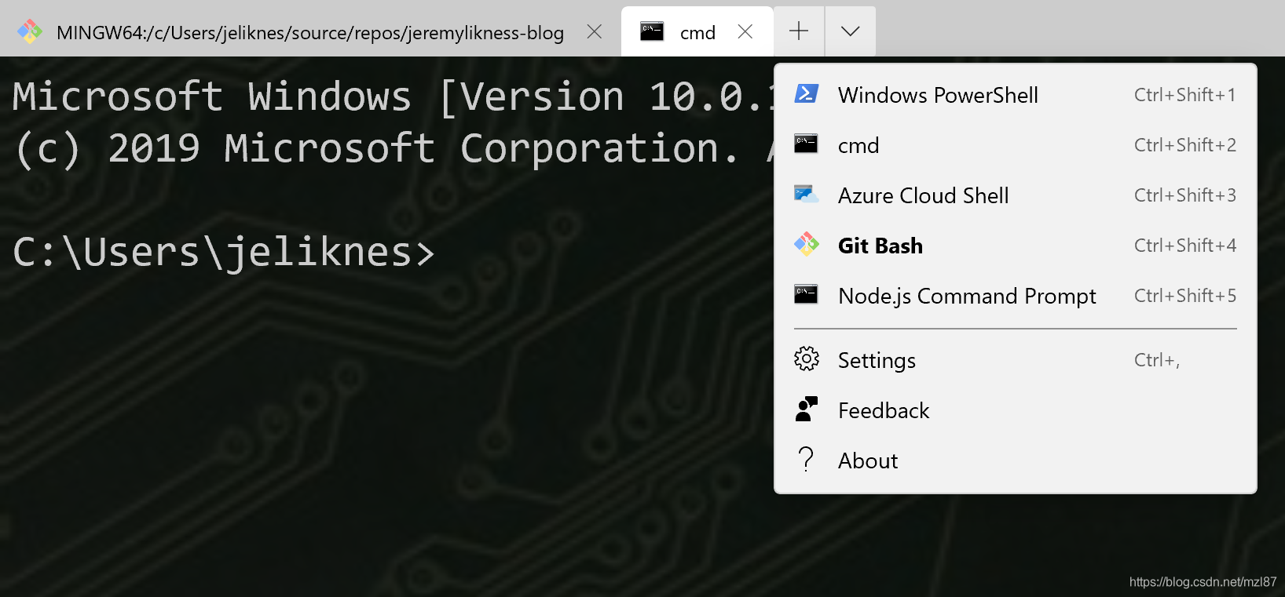Click the Ctrl+Shift+3 shortcut label
This screenshot has width=1285, height=597.
pyautogui.click(x=1184, y=195)
